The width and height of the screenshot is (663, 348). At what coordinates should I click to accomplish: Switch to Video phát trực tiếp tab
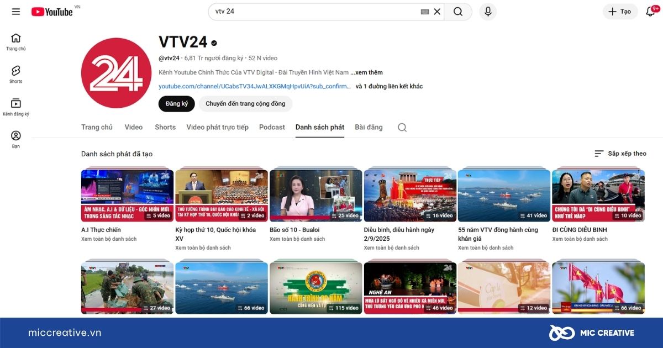pos(217,127)
